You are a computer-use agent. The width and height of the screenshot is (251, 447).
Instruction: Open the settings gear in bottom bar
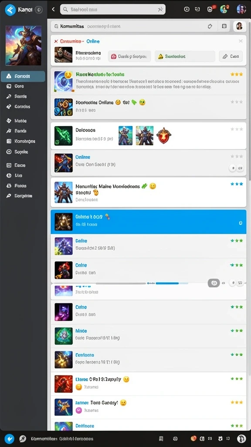(x=220, y=439)
